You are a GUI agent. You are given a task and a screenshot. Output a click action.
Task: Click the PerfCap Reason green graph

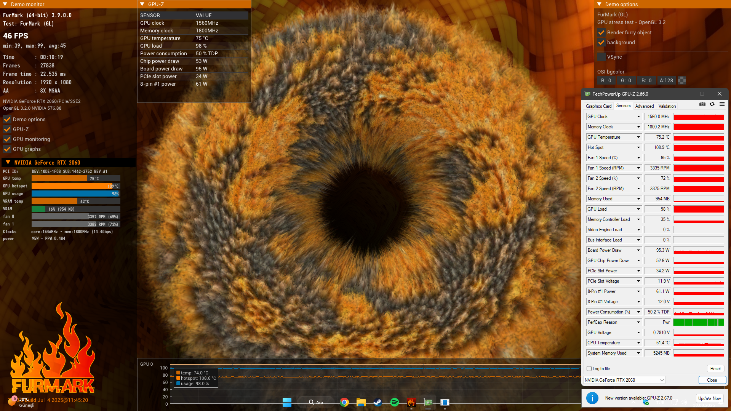tap(698, 322)
